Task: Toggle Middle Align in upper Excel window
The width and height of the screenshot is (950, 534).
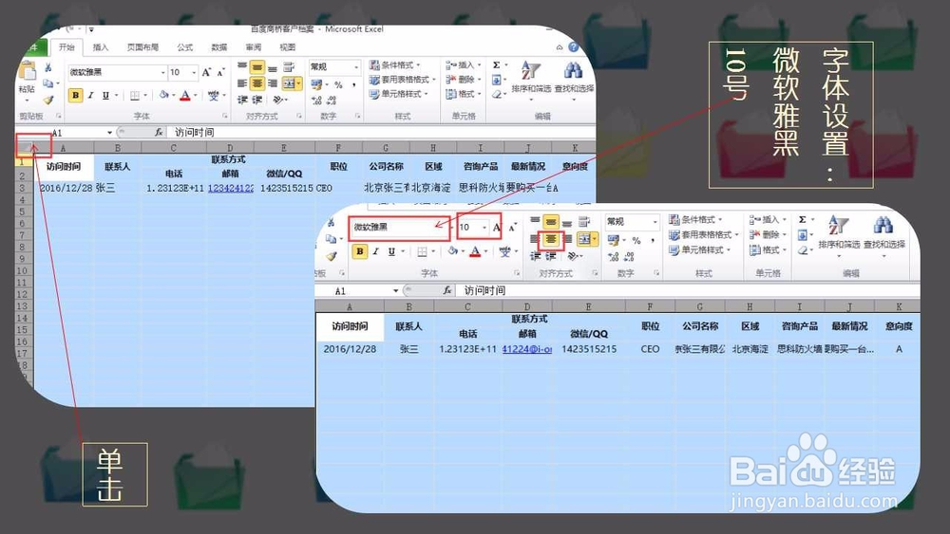Action: click(256, 67)
